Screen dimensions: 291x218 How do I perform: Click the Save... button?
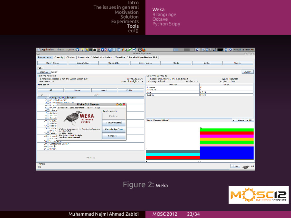coord(238,63)
